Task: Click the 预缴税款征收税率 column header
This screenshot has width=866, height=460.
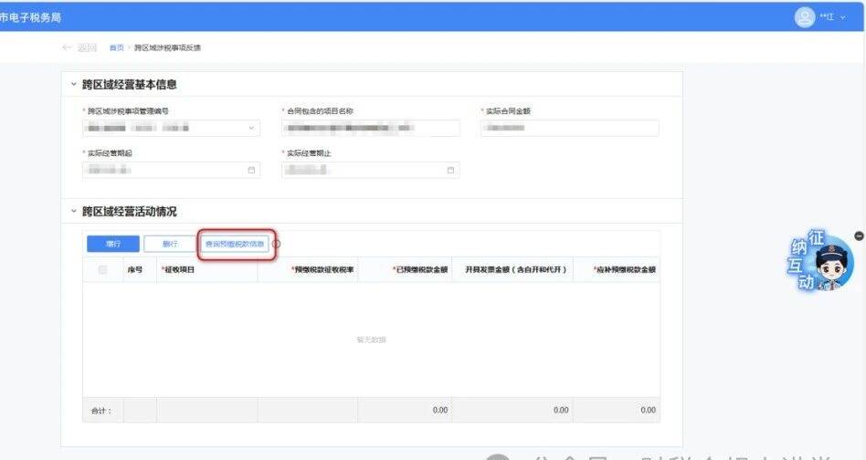Action: tap(310, 269)
